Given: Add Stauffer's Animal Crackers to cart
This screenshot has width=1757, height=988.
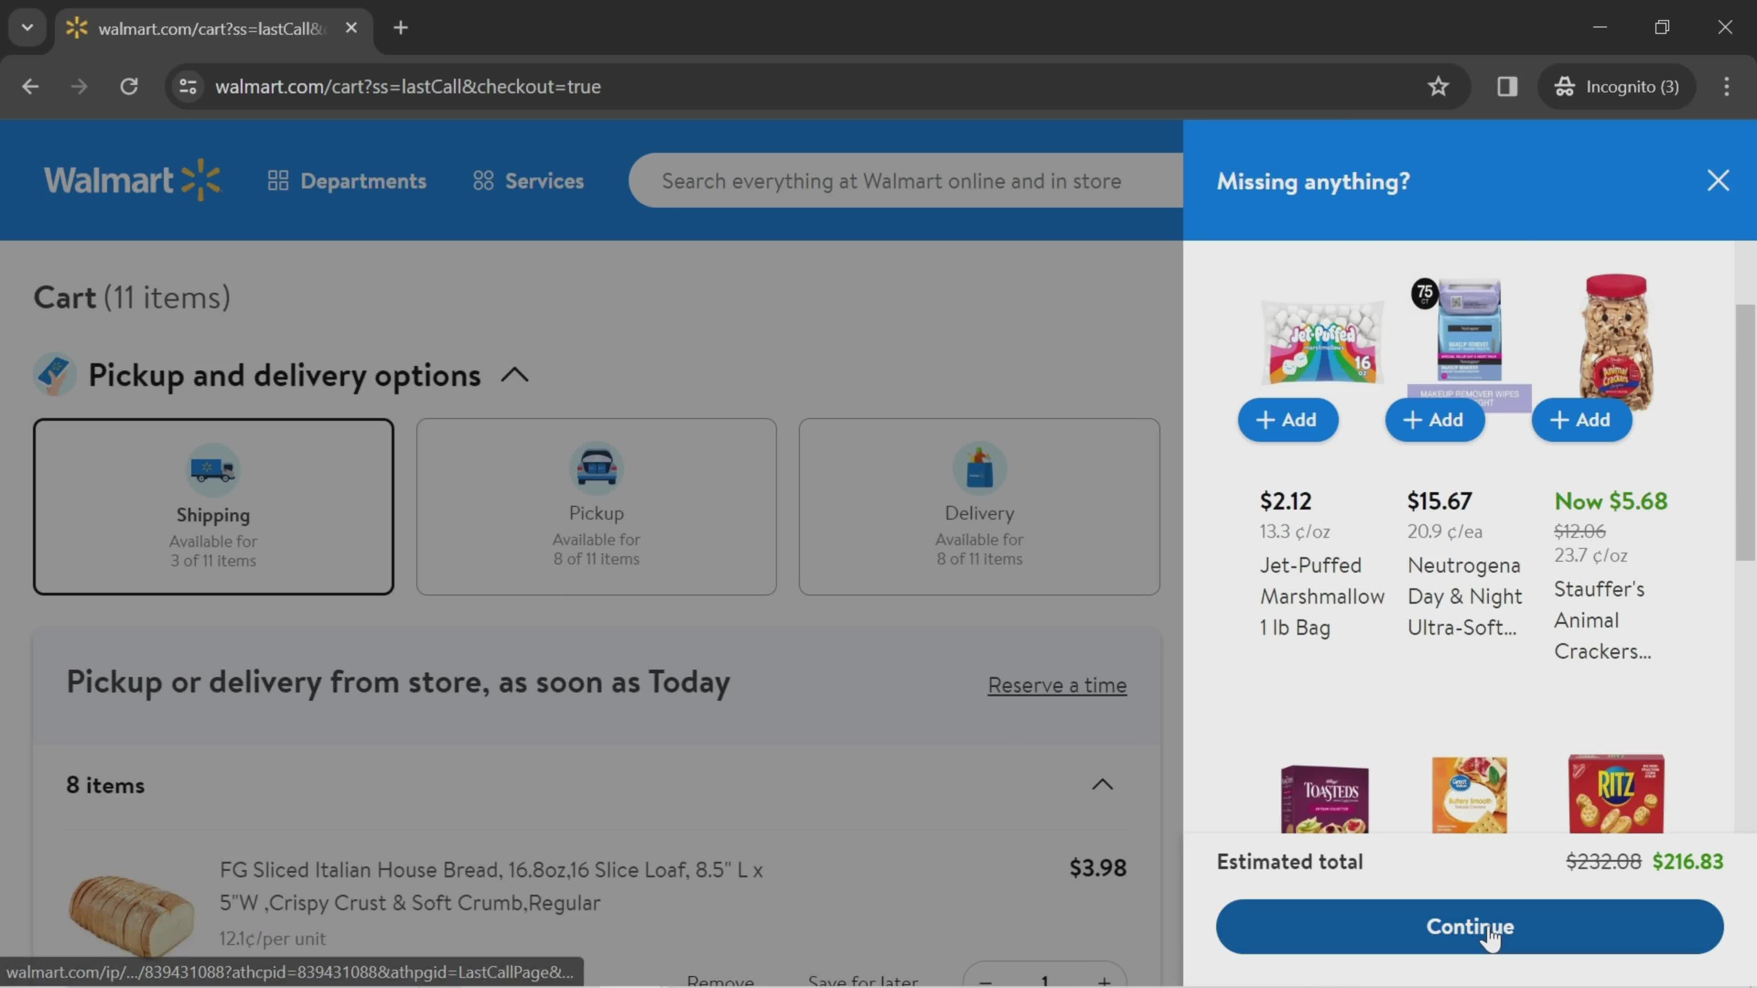Looking at the screenshot, I should pos(1583,419).
